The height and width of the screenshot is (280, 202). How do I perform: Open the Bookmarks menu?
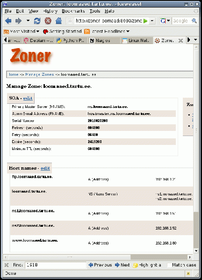coord(73,11)
